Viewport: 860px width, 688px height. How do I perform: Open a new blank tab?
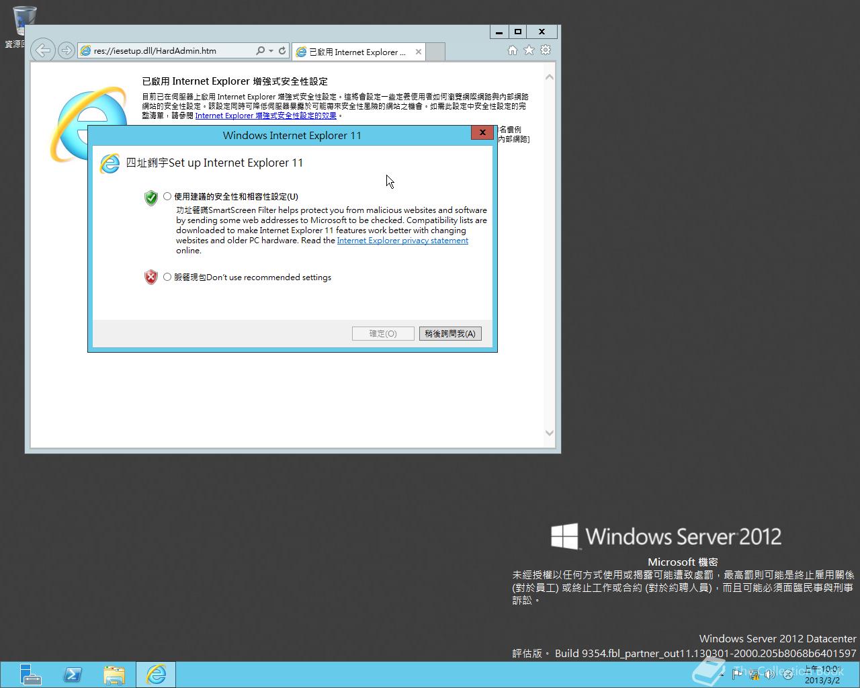point(435,52)
